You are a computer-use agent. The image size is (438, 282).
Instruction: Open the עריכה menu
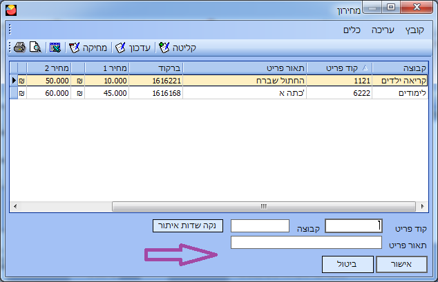[383, 30]
